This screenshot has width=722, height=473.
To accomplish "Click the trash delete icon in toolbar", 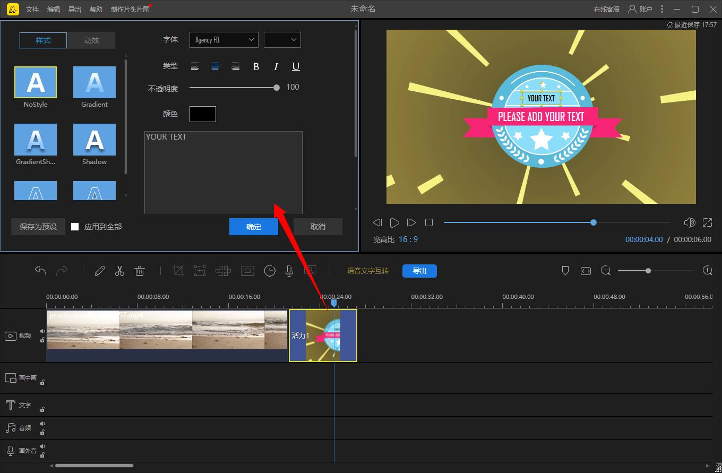I will click(x=140, y=271).
